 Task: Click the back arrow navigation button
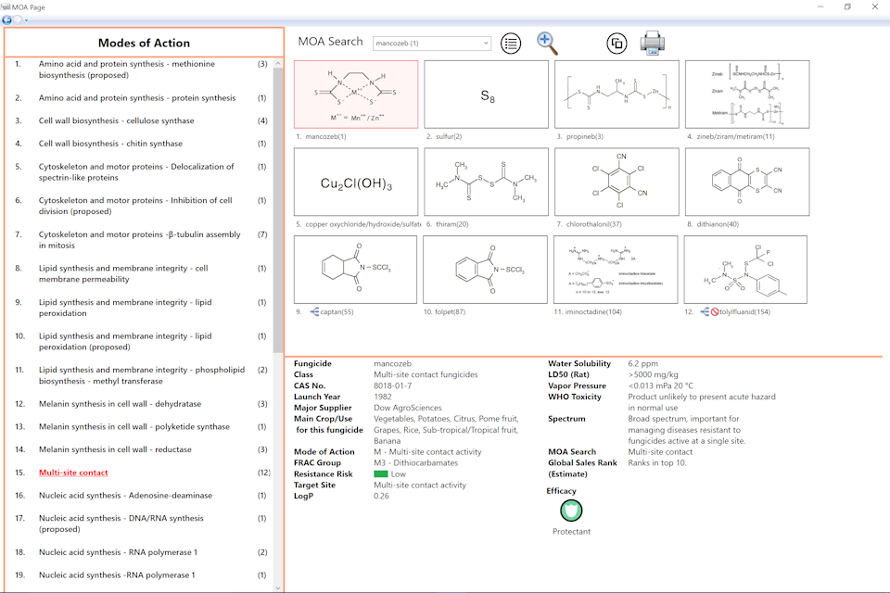pyautogui.click(x=8, y=19)
